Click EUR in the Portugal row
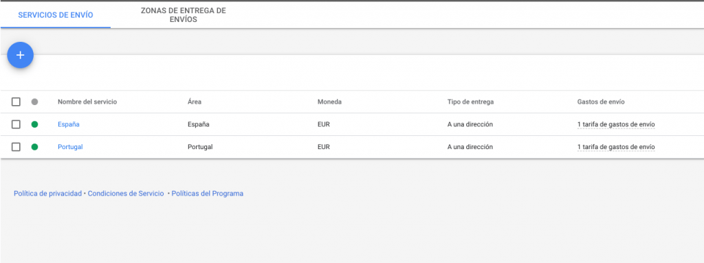The height and width of the screenshot is (263, 704). pyautogui.click(x=324, y=147)
